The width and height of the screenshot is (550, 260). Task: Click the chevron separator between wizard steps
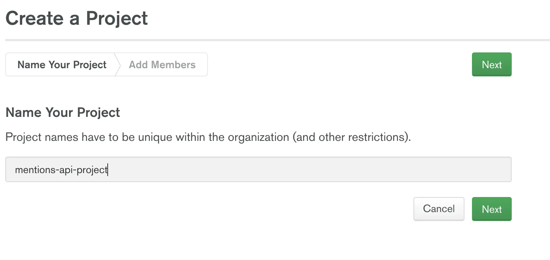point(117,64)
